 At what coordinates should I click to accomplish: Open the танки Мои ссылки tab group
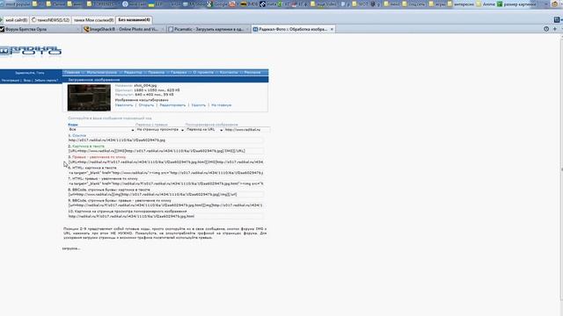[93, 20]
